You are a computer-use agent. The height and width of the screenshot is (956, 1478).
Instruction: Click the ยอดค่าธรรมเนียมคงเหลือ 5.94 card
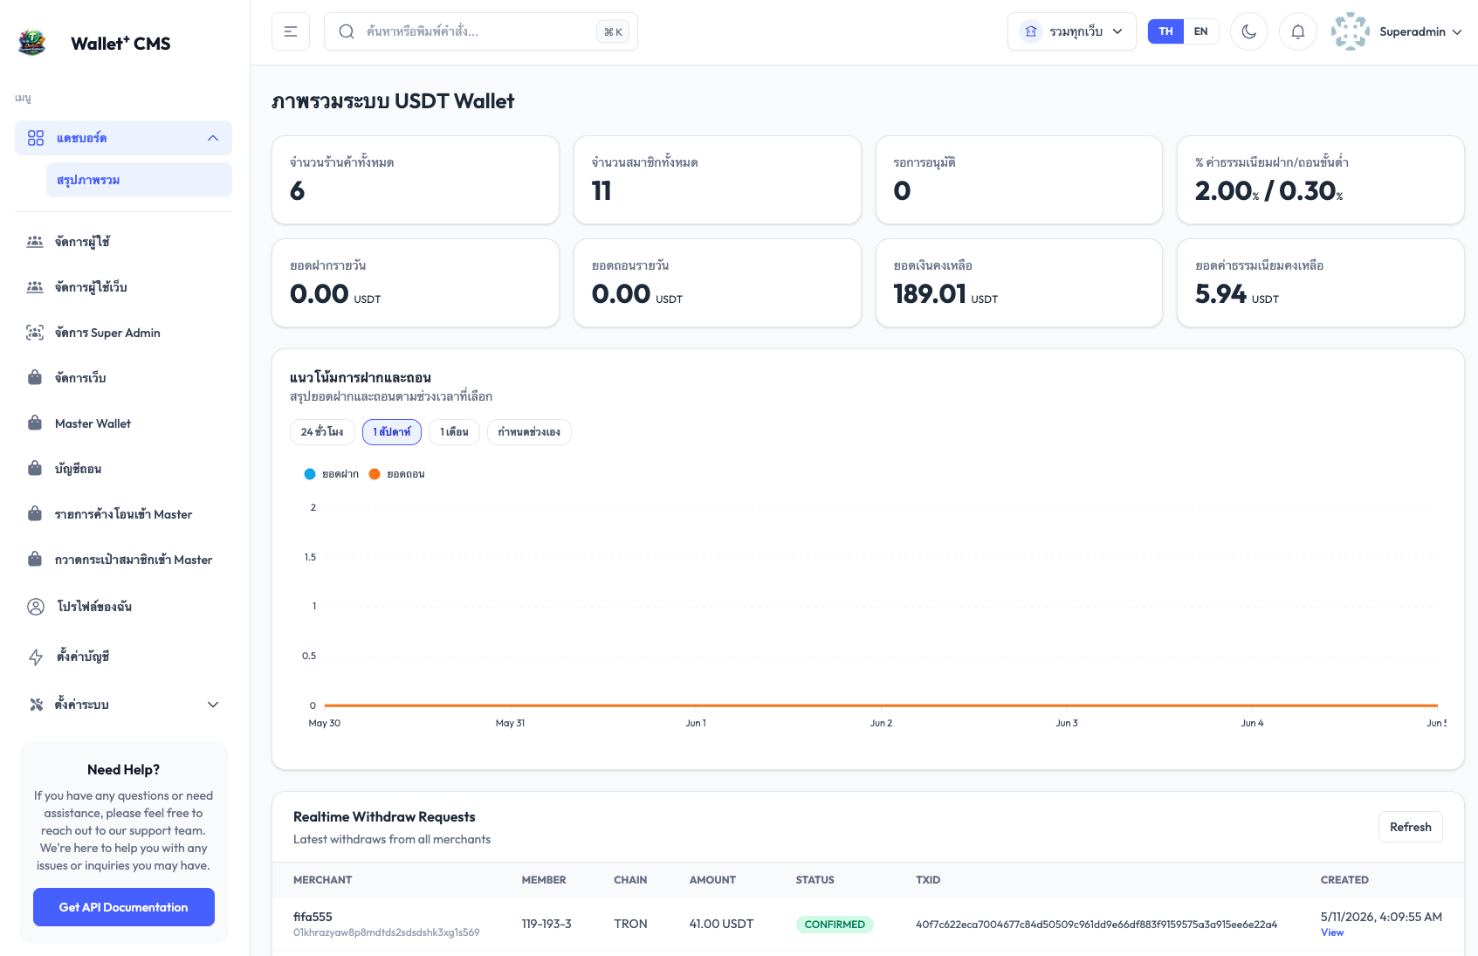[1320, 283]
